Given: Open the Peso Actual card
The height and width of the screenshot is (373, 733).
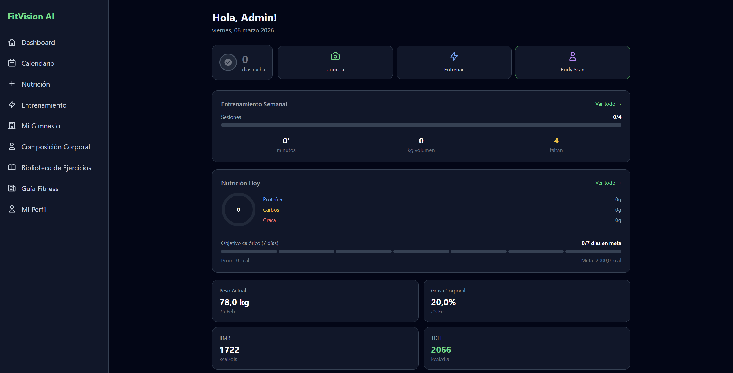Looking at the screenshot, I should click(315, 301).
